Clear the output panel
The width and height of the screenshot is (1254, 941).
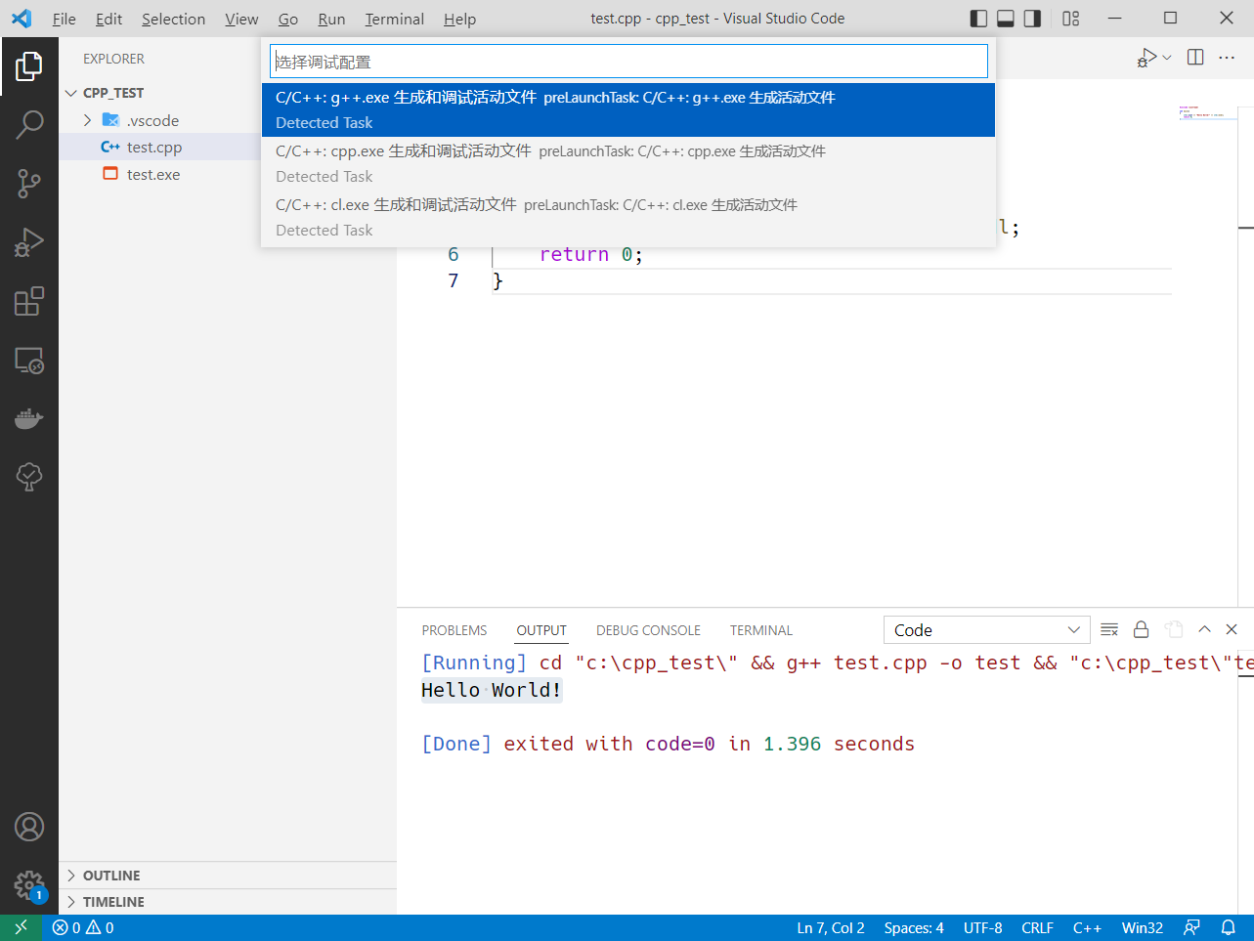click(1109, 629)
